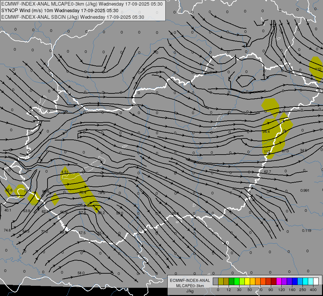Click the map value 55.4

pos(101,234)
